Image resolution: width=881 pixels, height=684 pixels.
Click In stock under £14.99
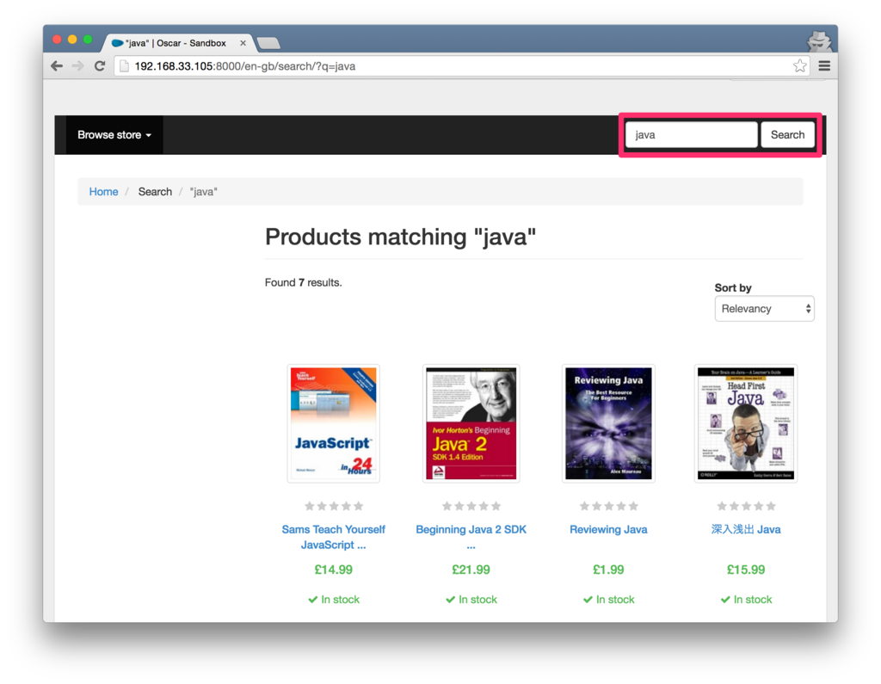tap(334, 600)
